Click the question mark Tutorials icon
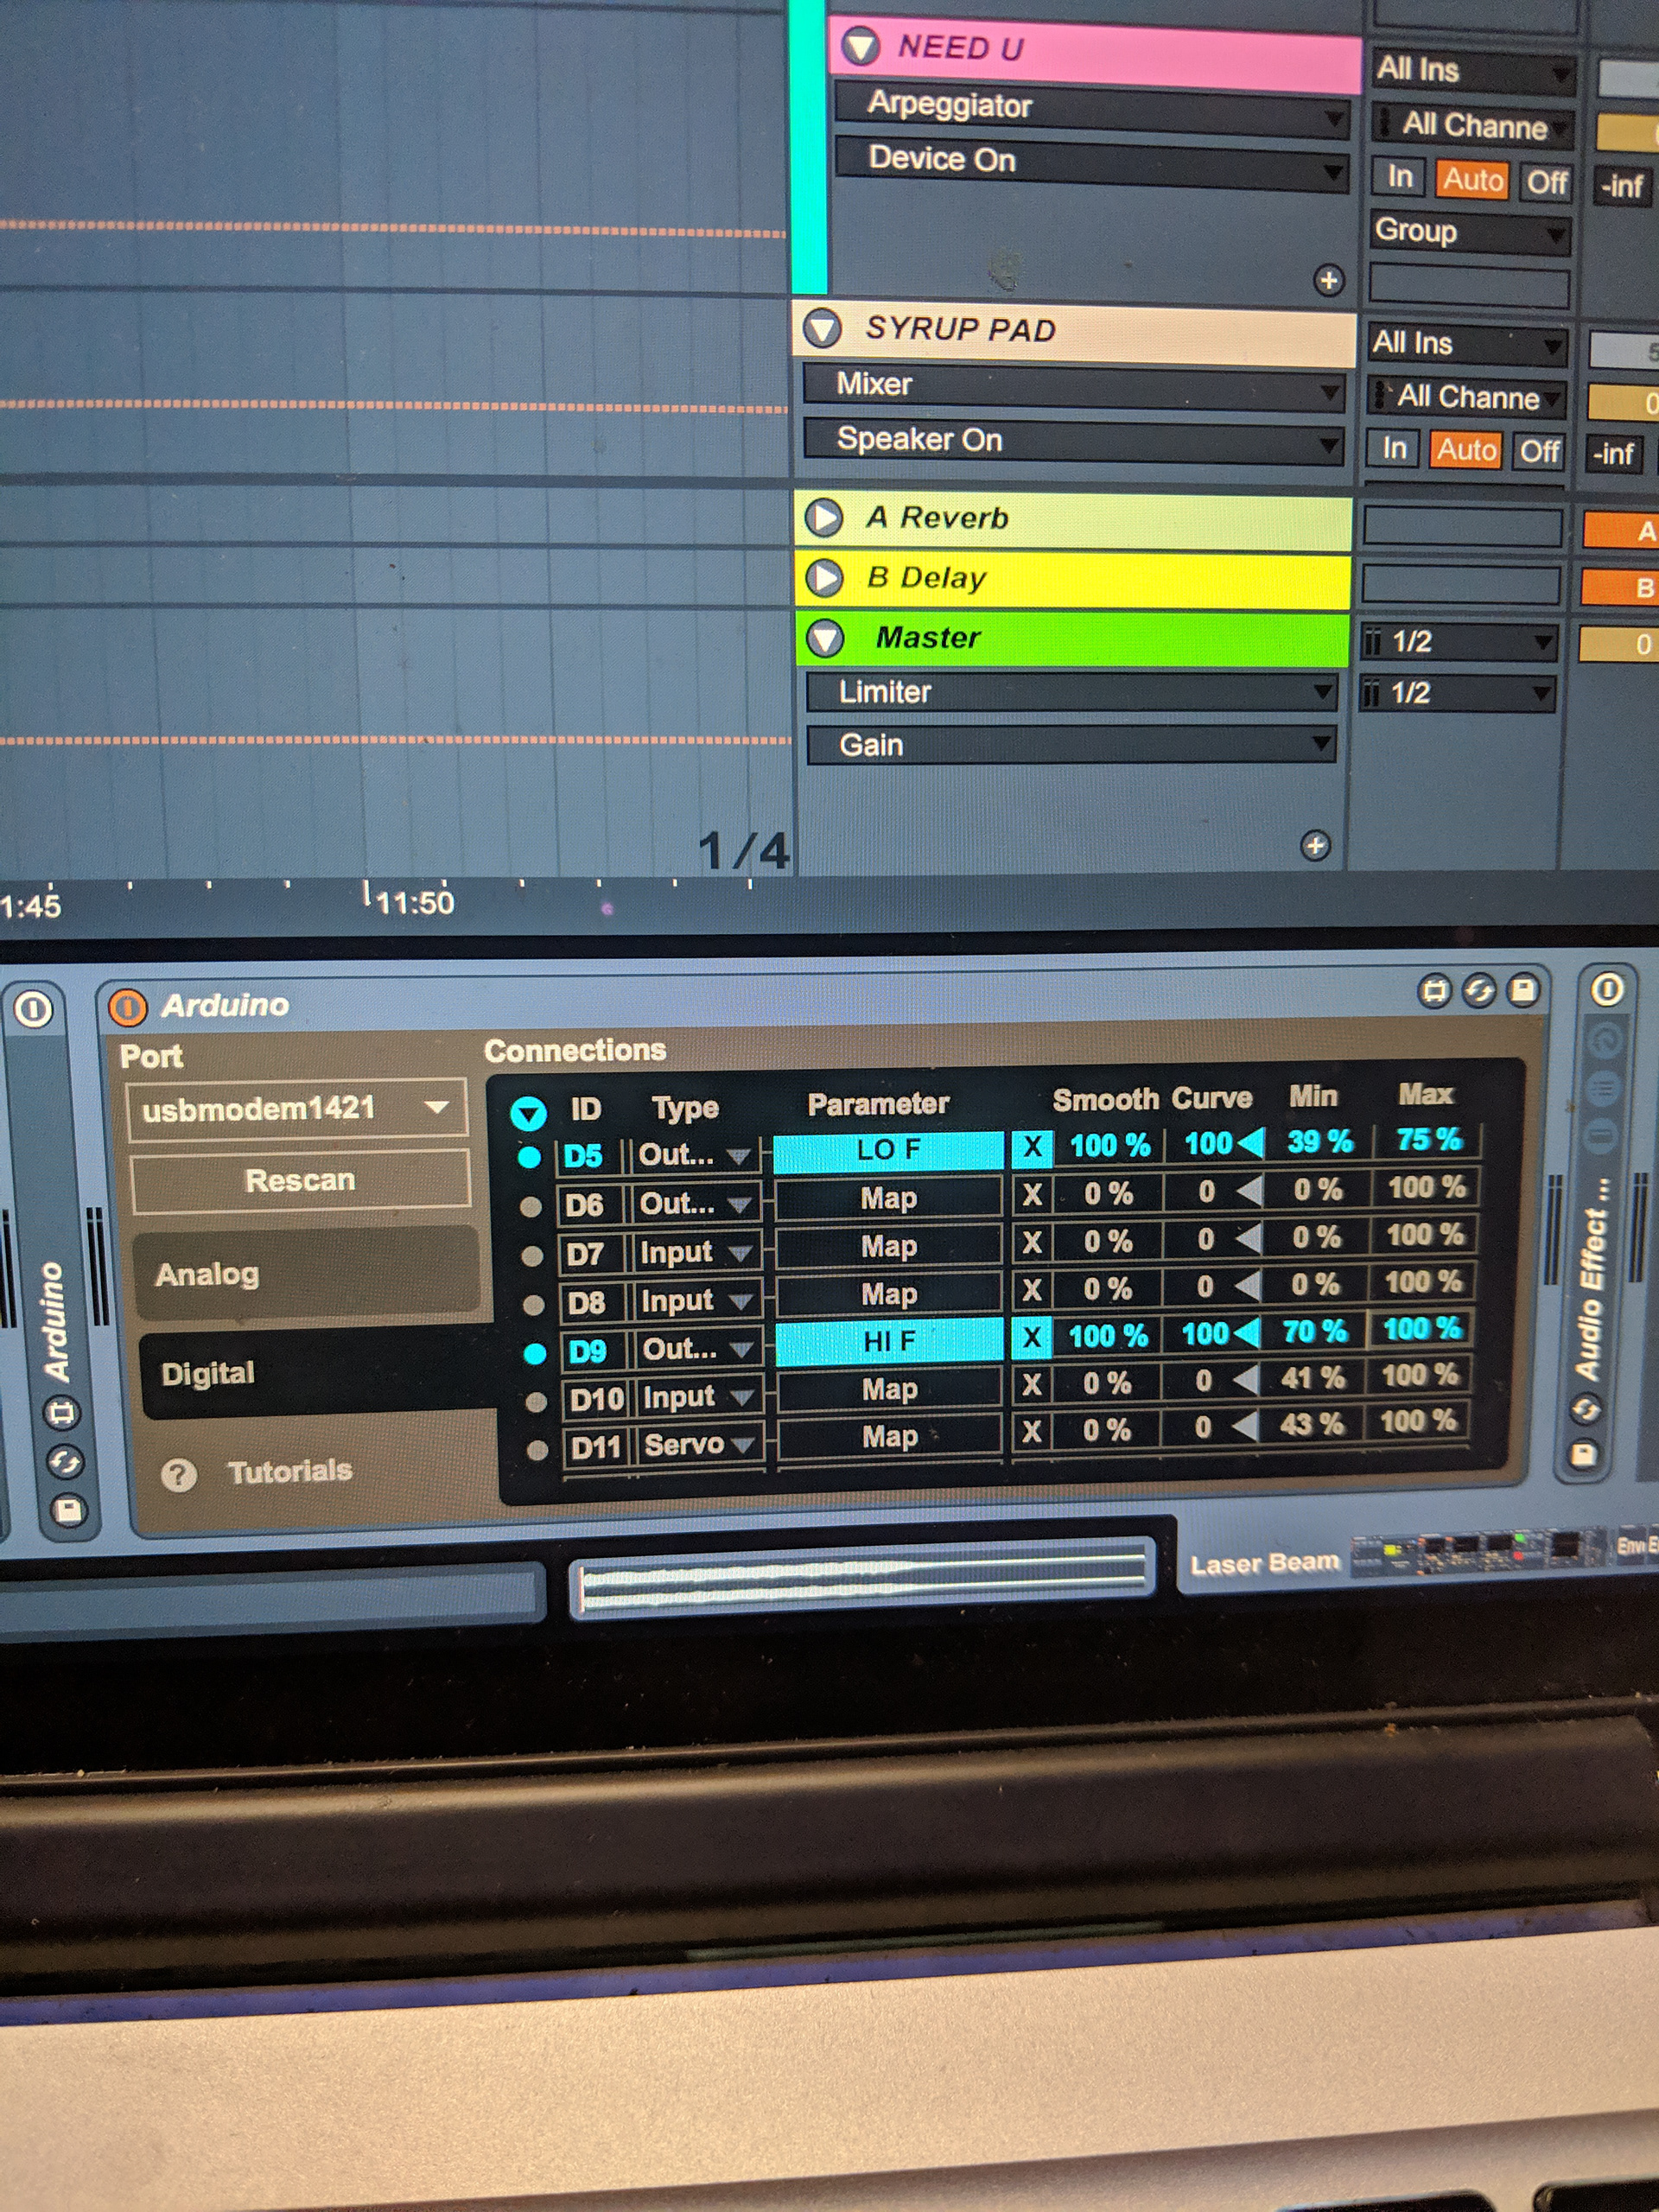The width and height of the screenshot is (1659, 2212). pos(179,1475)
